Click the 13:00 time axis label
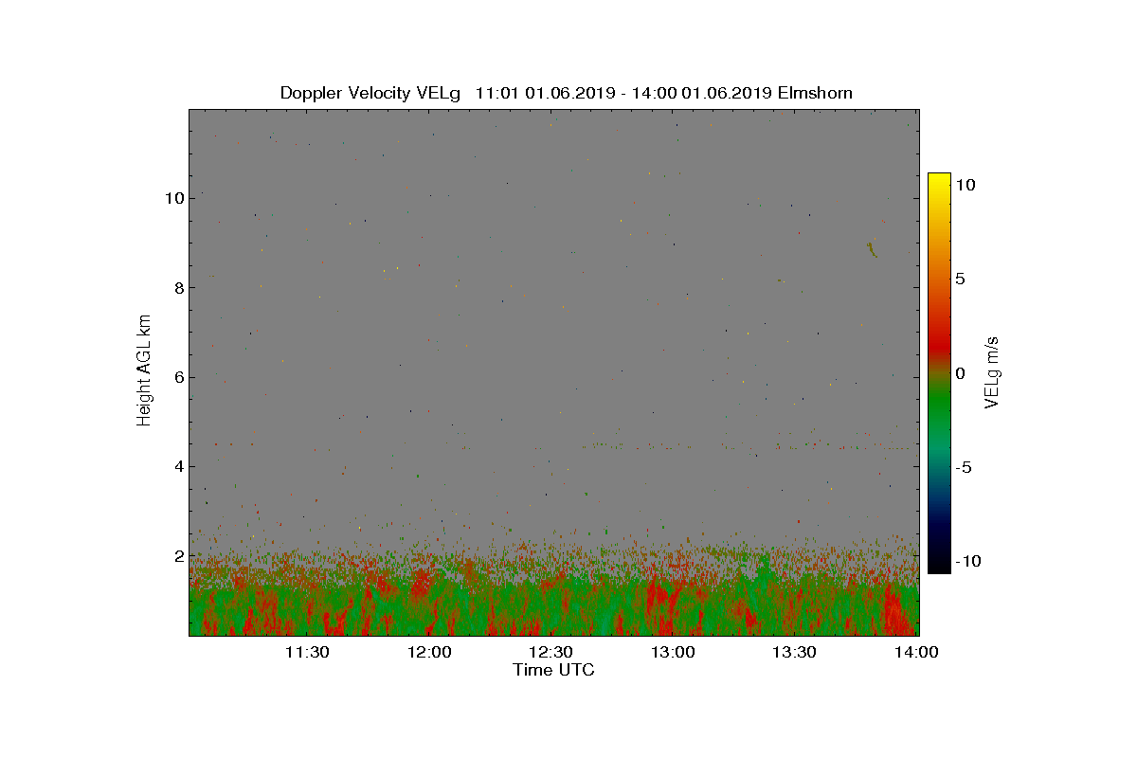The image size is (1137, 758). 673,652
